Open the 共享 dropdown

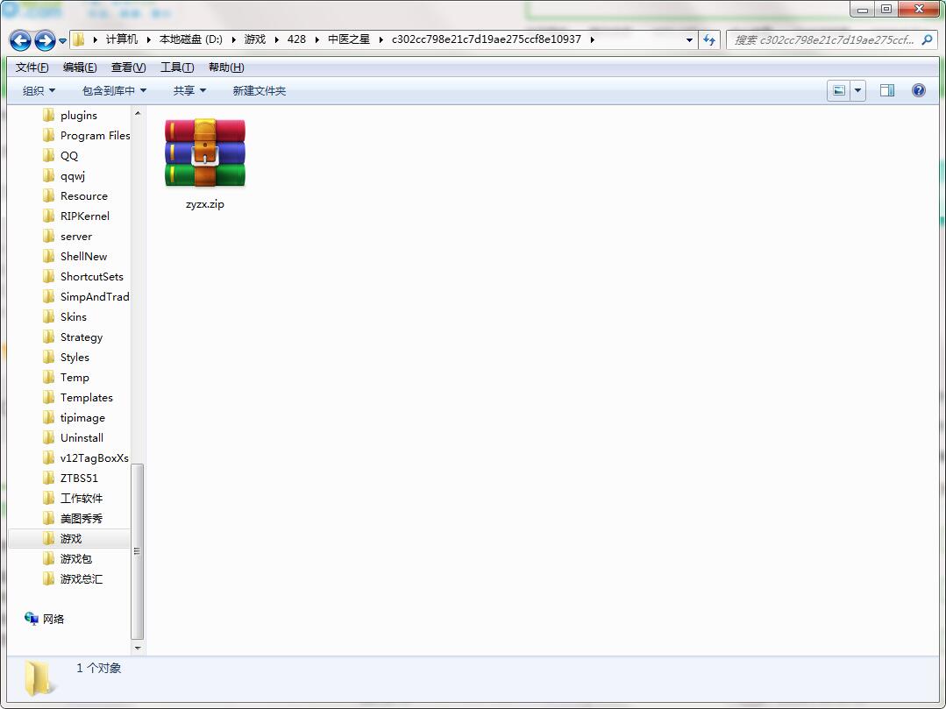pyautogui.click(x=189, y=90)
